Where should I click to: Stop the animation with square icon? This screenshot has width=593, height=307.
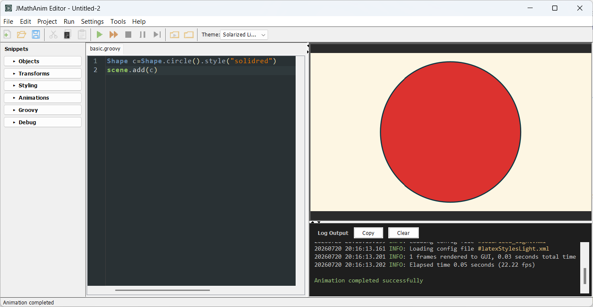click(x=128, y=35)
